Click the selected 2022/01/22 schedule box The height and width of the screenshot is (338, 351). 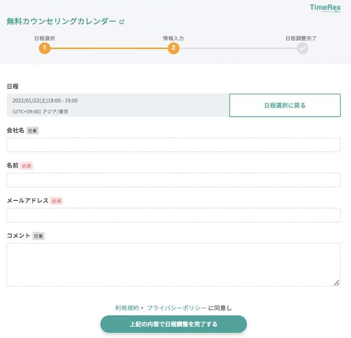pos(118,105)
